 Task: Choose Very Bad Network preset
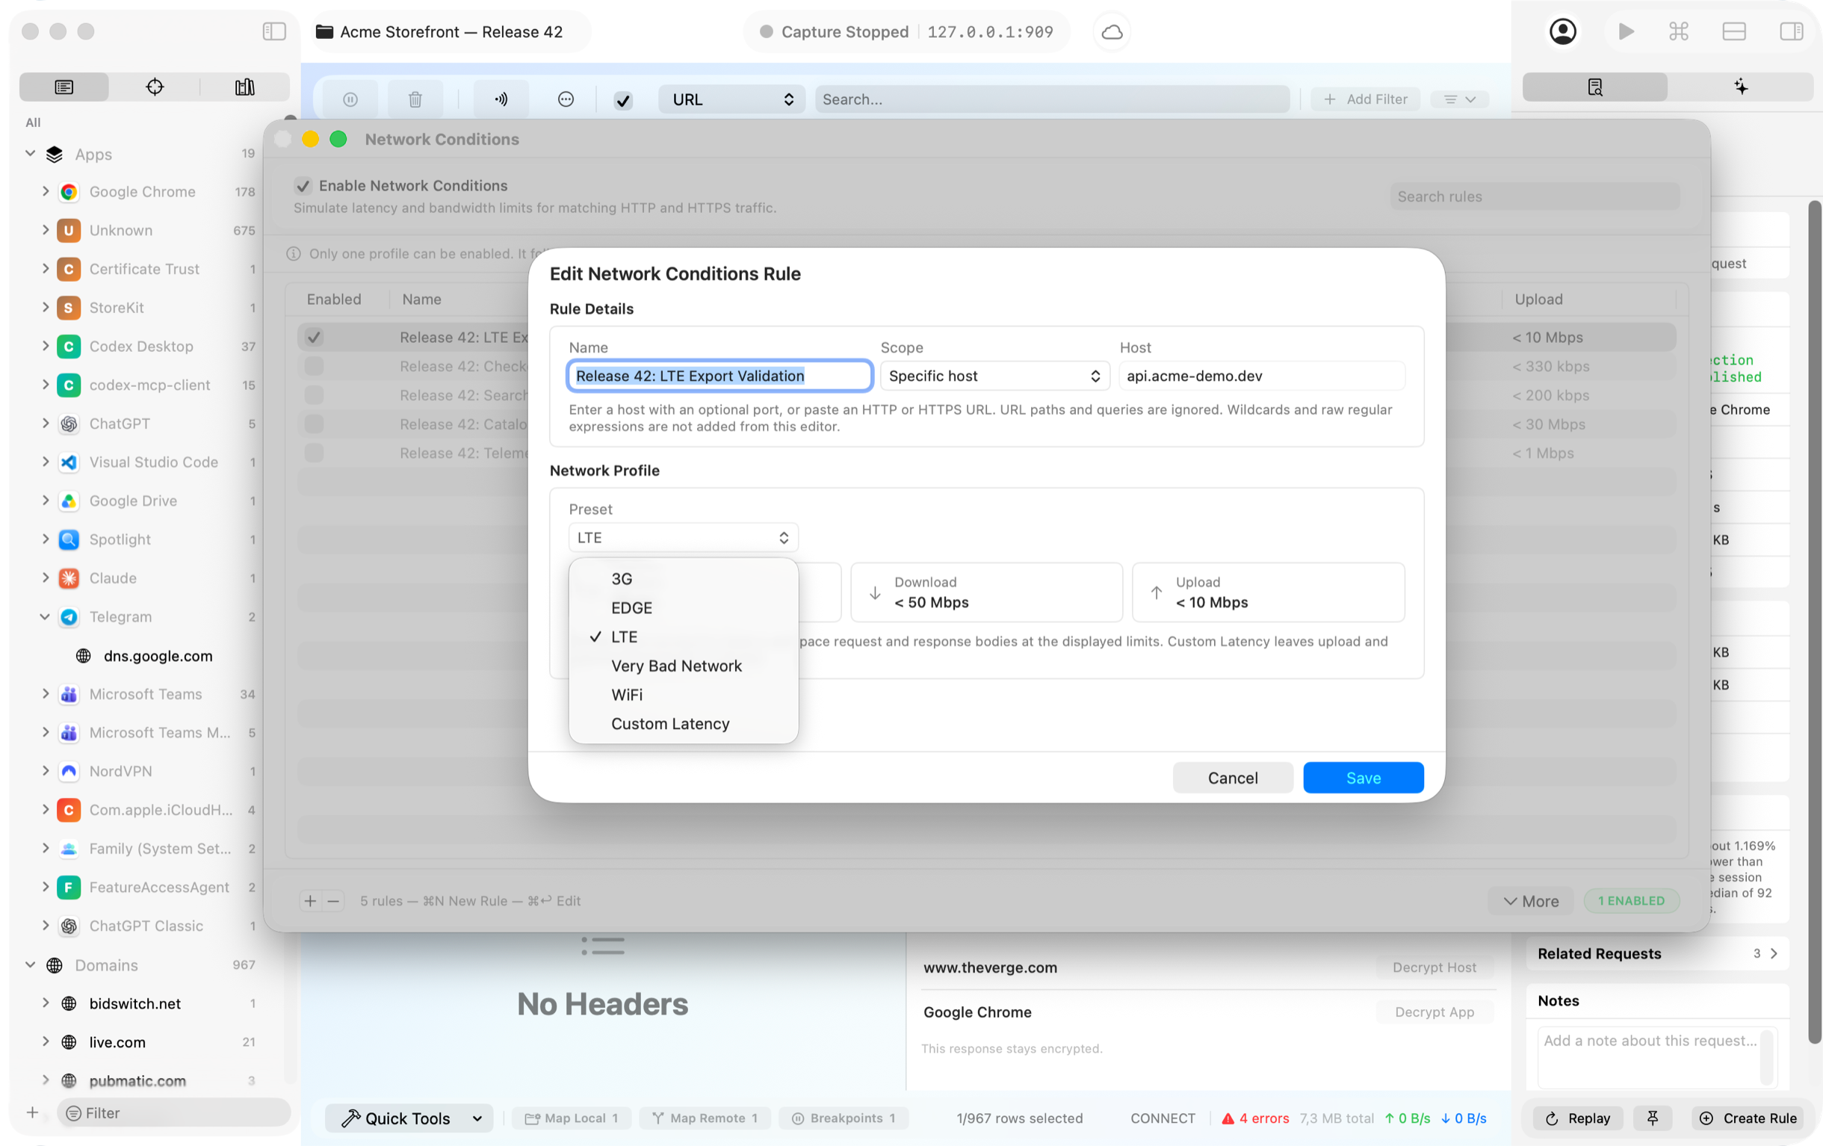click(x=683, y=666)
